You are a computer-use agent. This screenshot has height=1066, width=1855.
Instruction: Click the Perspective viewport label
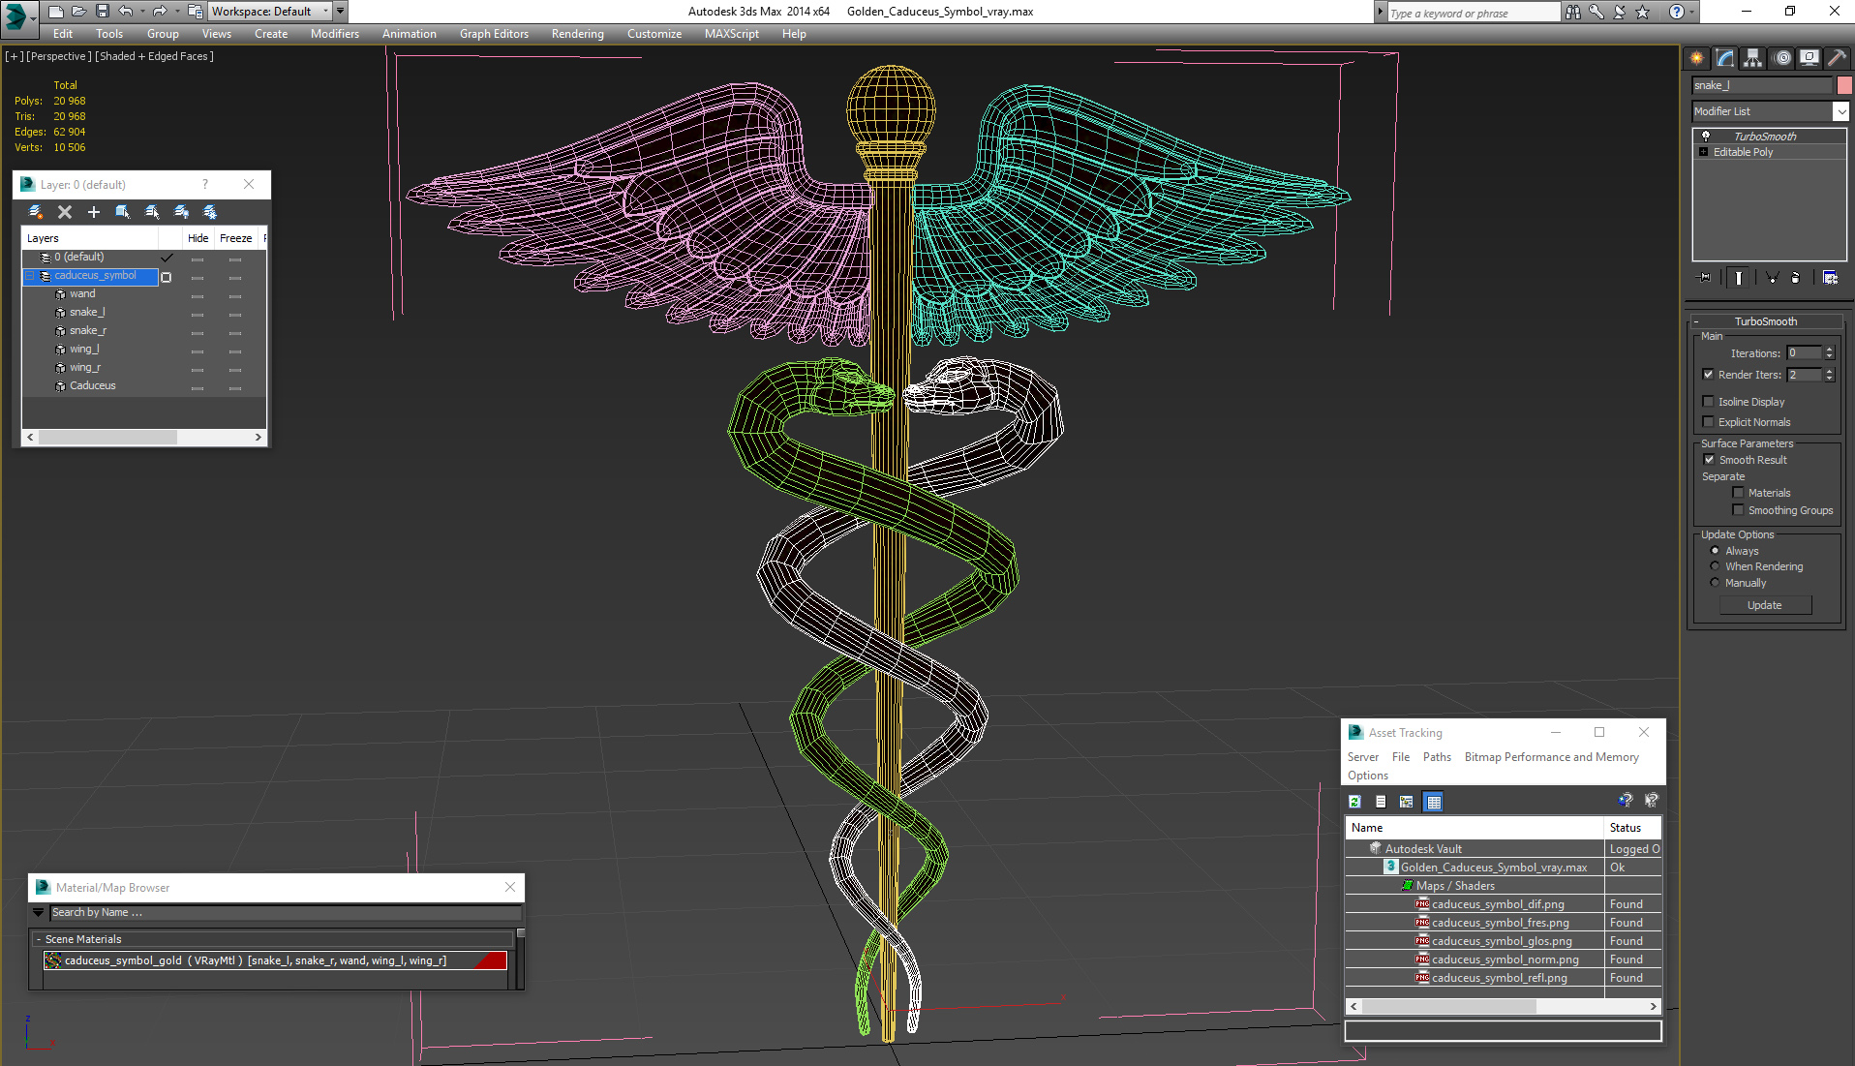tap(59, 56)
